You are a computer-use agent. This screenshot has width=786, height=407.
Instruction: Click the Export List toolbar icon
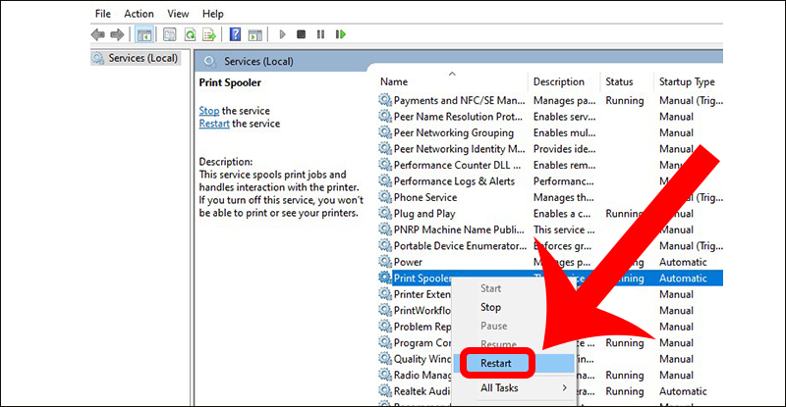coord(209,34)
